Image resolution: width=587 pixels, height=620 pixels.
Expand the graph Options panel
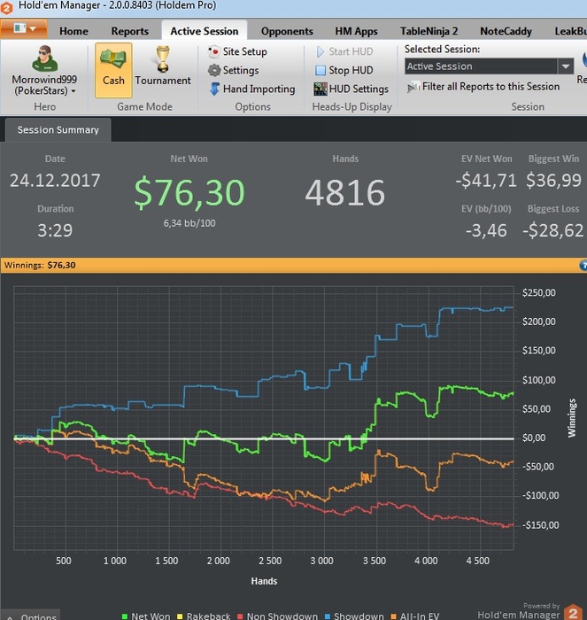(30, 616)
